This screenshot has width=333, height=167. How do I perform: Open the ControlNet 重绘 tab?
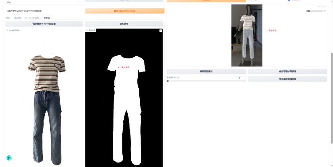[32, 18]
